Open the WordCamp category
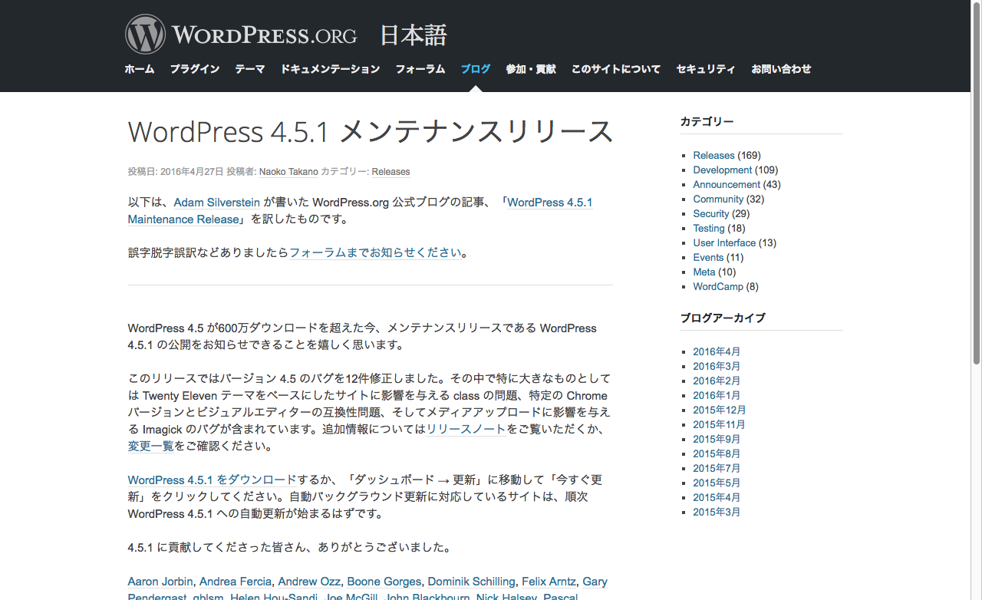The image size is (982, 600). [718, 286]
